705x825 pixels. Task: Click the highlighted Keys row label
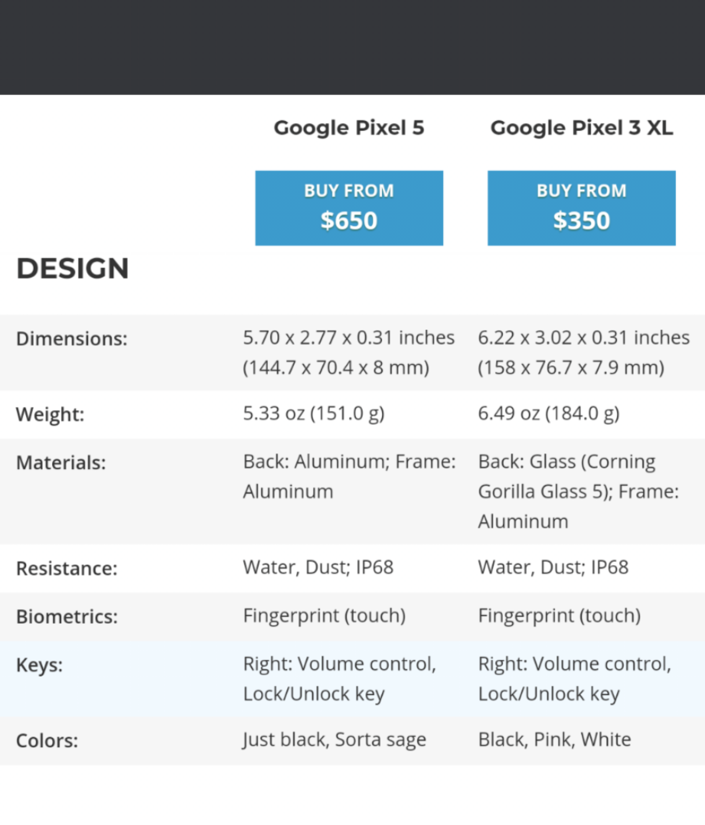click(40, 665)
